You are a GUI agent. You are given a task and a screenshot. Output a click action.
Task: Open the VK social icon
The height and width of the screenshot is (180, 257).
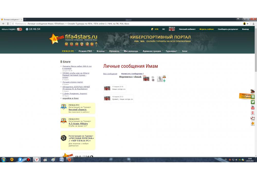253,97
